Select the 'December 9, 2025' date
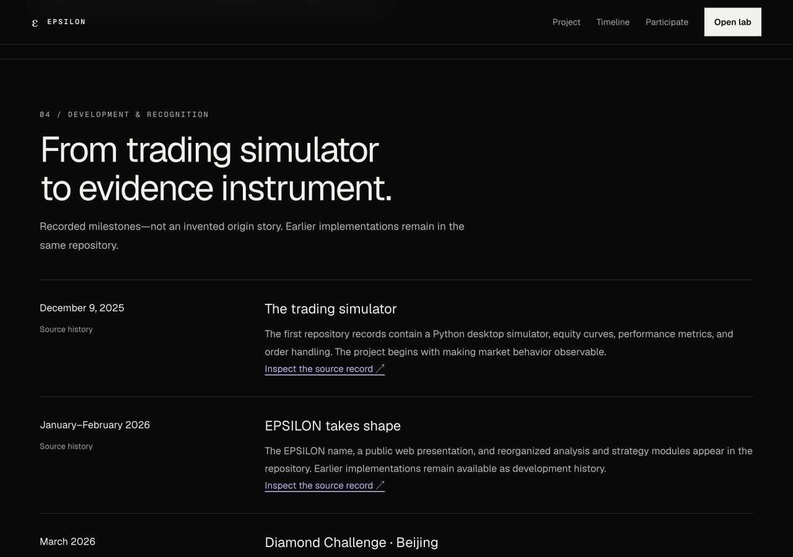793x557 pixels. 82,308
